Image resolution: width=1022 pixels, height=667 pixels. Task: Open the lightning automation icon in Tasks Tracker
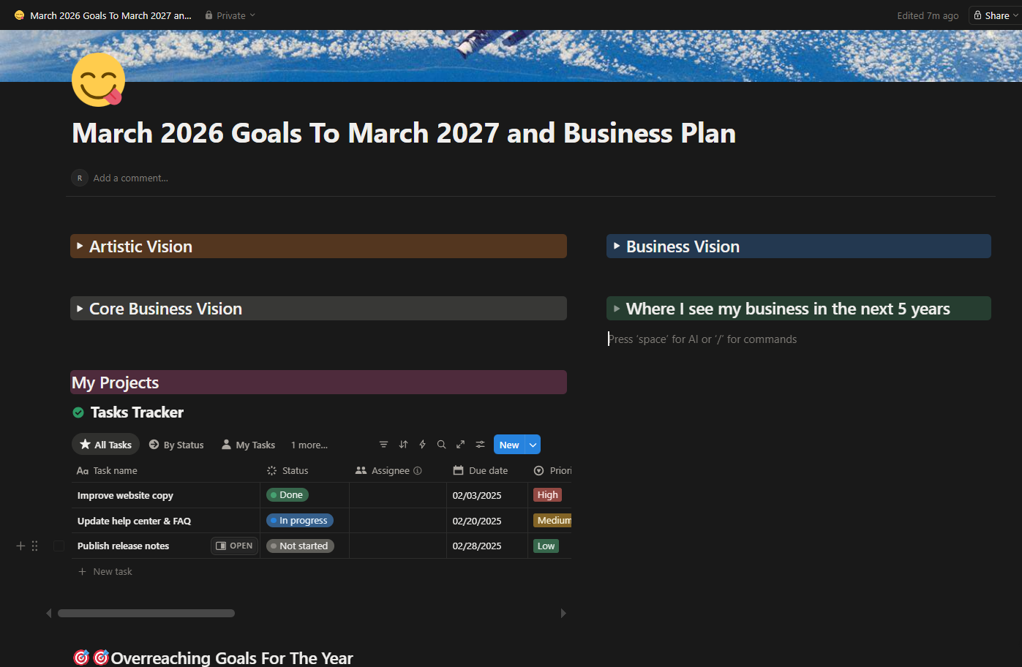click(x=422, y=445)
